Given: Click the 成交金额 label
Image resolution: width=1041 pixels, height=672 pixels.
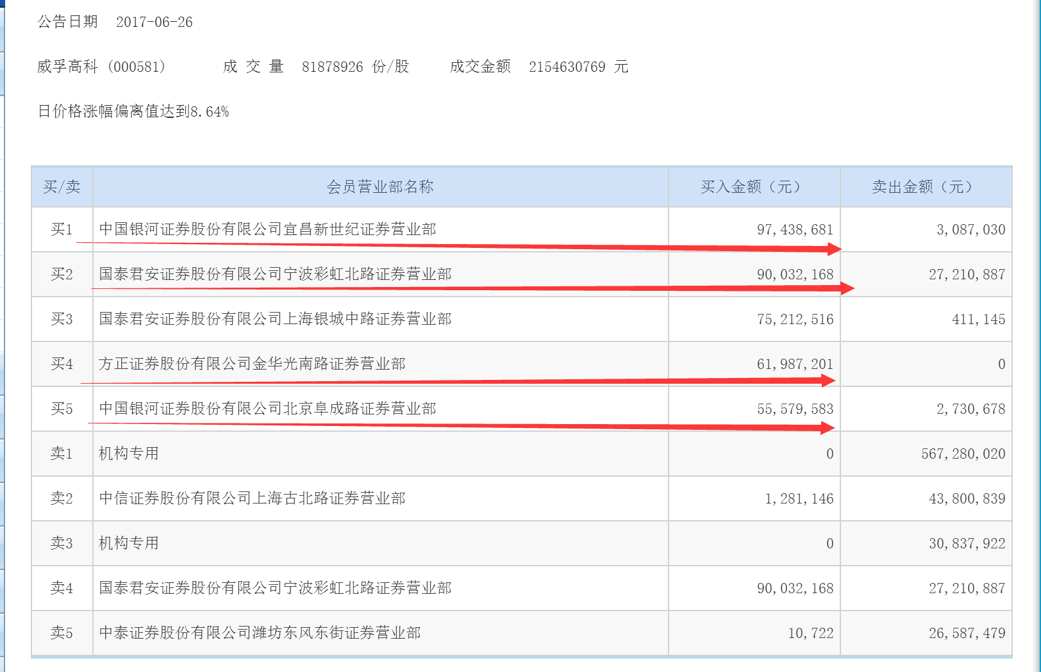Looking at the screenshot, I should [480, 67].
